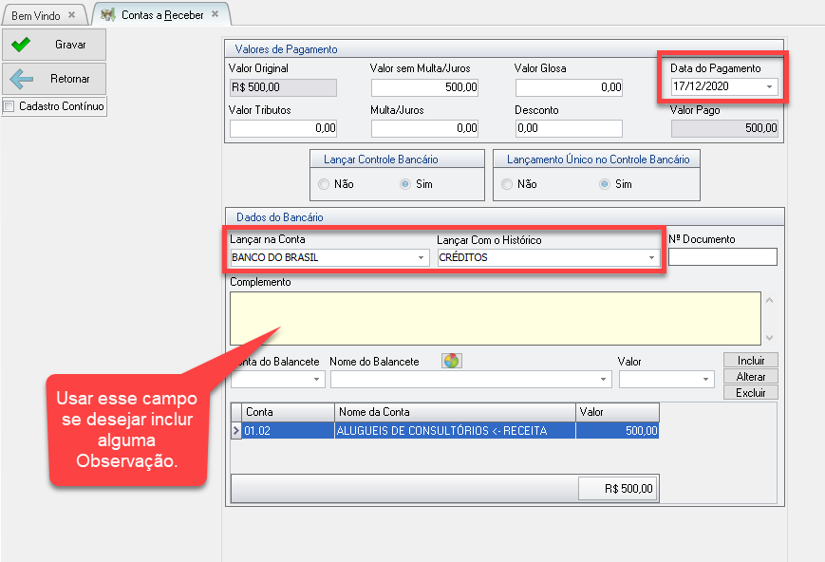Open the Data do Pagamento date dropdown

(x=768, y=86)
